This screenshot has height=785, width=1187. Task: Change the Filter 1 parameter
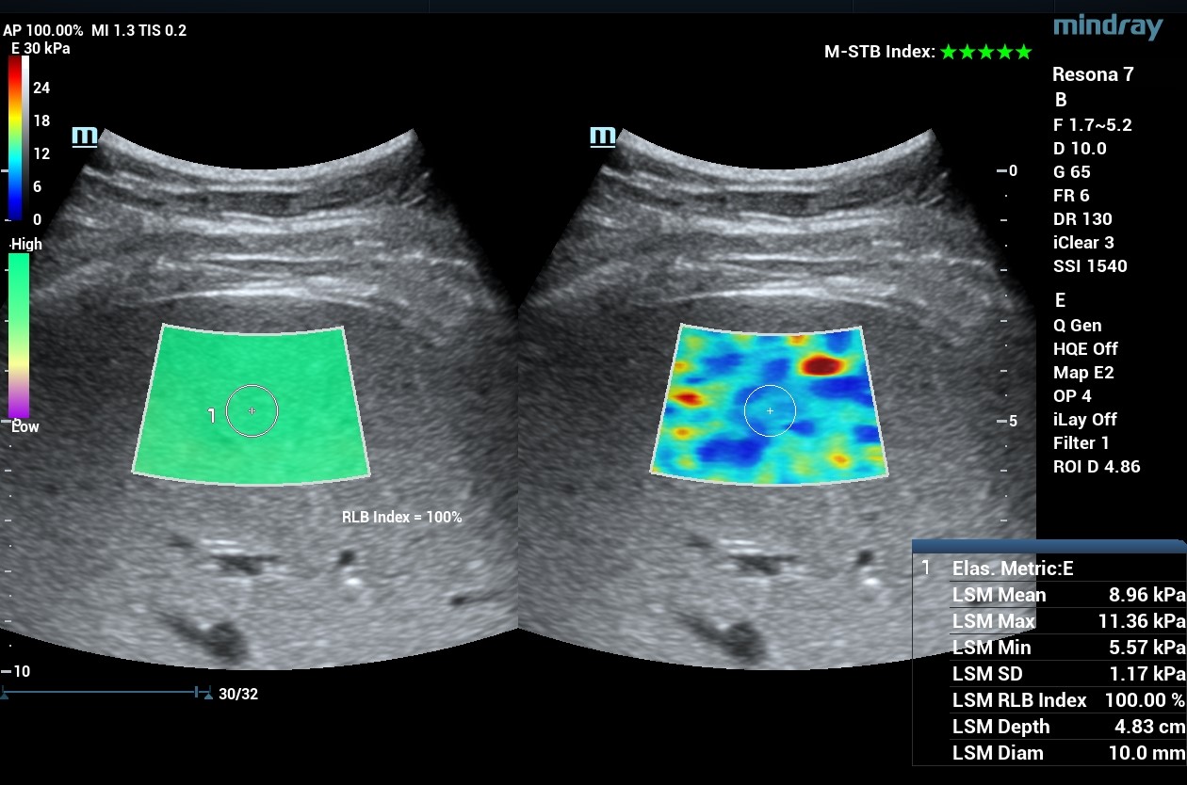(1081, 443)
